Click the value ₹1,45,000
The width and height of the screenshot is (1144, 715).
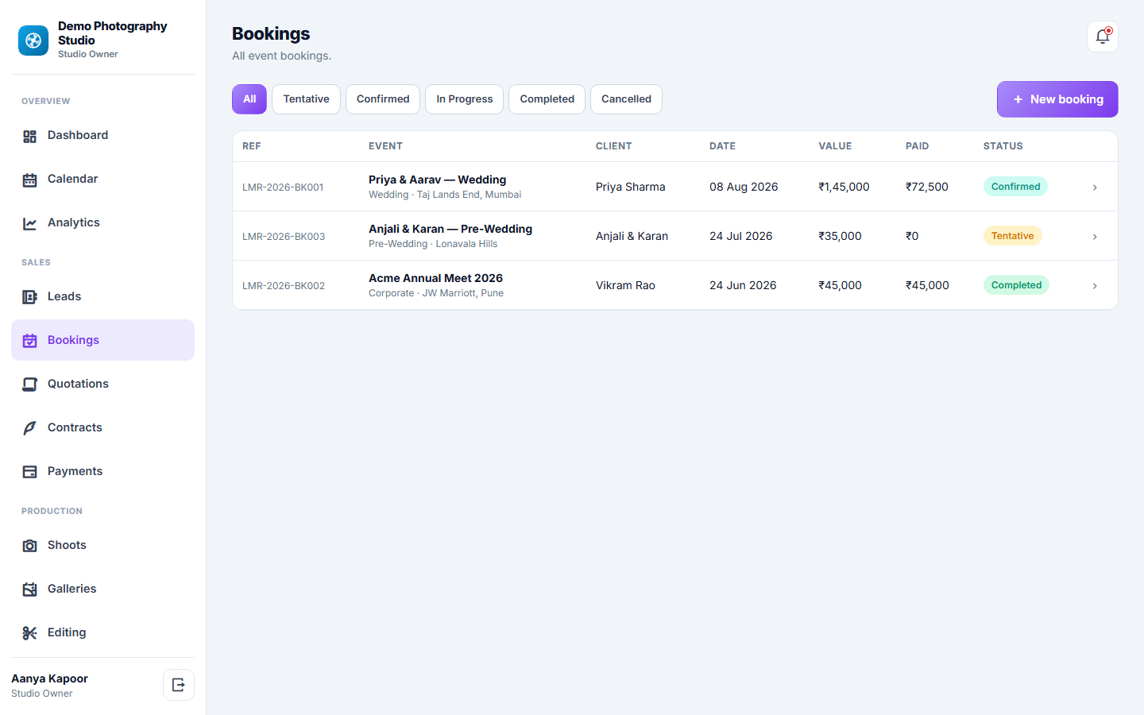(844, 187)
